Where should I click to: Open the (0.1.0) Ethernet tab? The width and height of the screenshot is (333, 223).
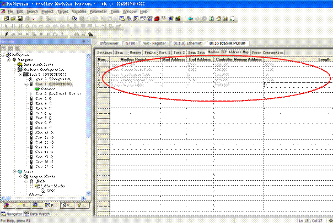coord(187,43)
